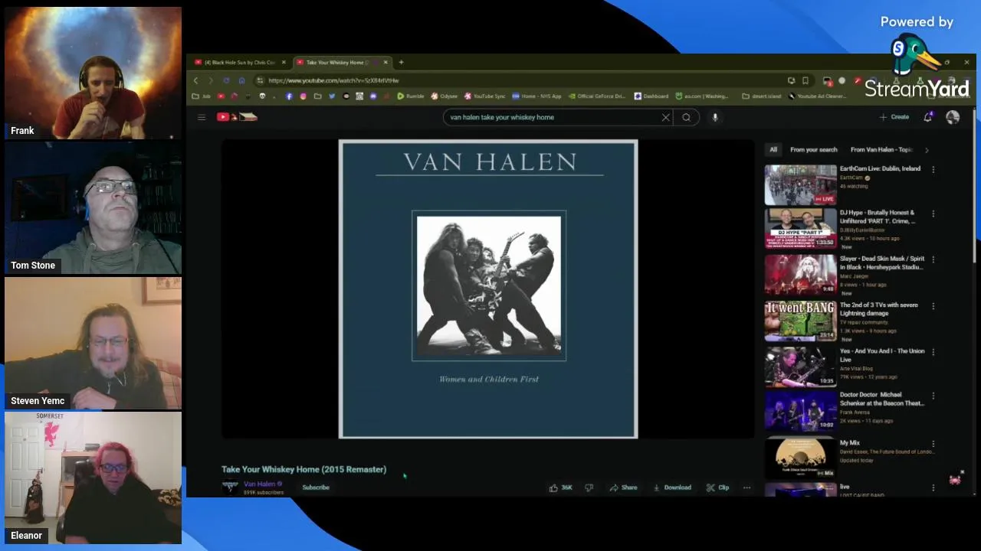This screenshot has width=981, height=551.
Task: Open the Facebook bookmark icon
Action: tap(289, 96)
